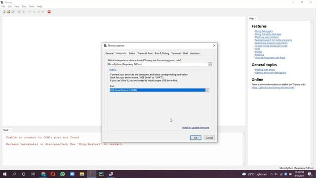Screen dimensions: 316x178
Task: Click the Help panel vertical scrollbar
Action: [x=312, y=93]
